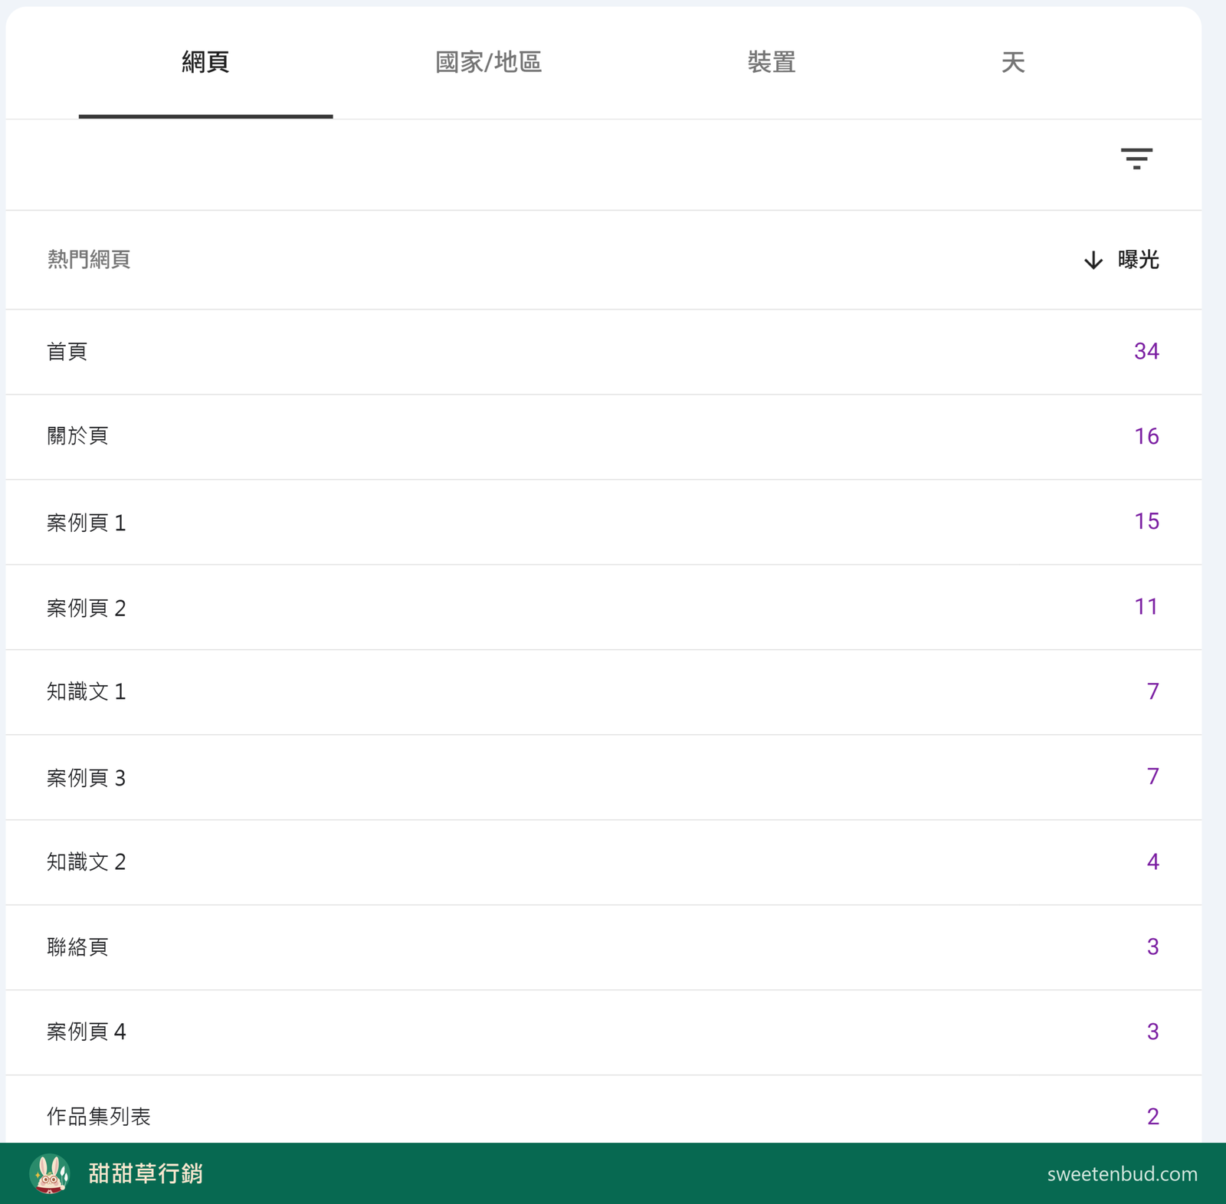Click the 甜甜草行銷 brand name

click(146, 1173)
